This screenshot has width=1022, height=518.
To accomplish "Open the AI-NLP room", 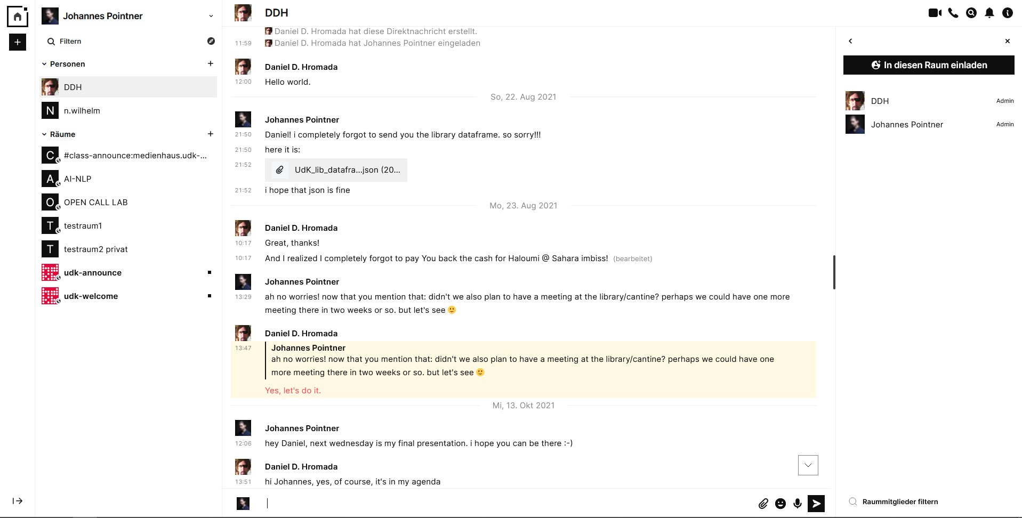I will point(77,179).
